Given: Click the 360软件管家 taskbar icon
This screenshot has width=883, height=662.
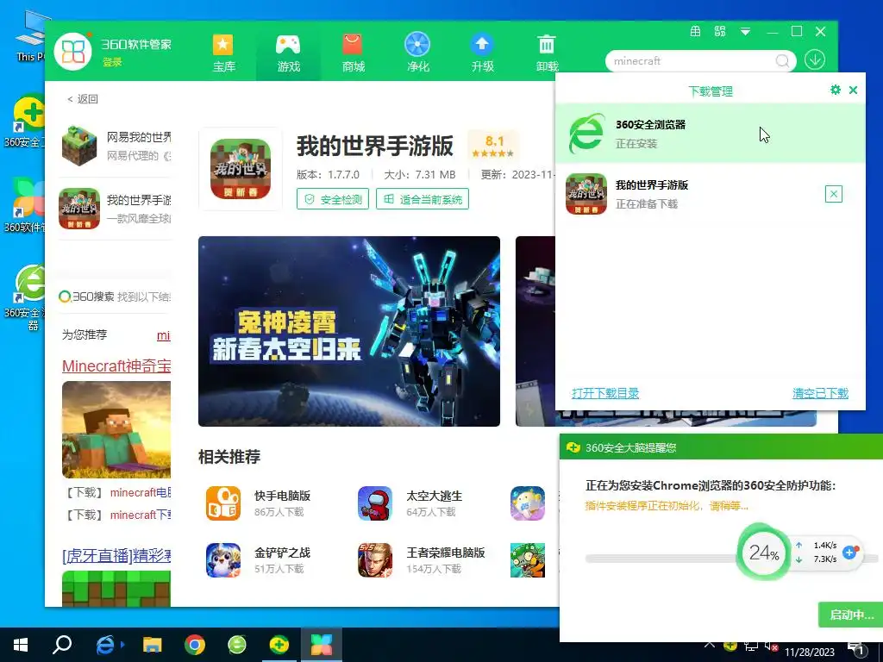Looking at the screenshot, I should (322, 645).
